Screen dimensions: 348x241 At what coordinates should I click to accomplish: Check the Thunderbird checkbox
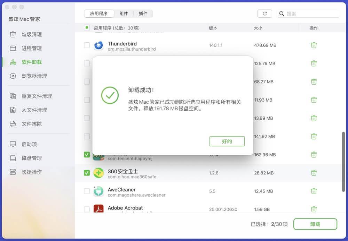(86, 45)
